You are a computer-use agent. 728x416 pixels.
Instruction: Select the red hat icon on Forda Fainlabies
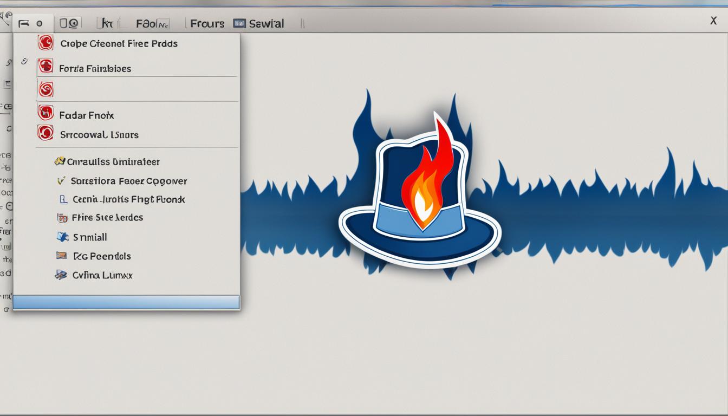tap(46, 68)
